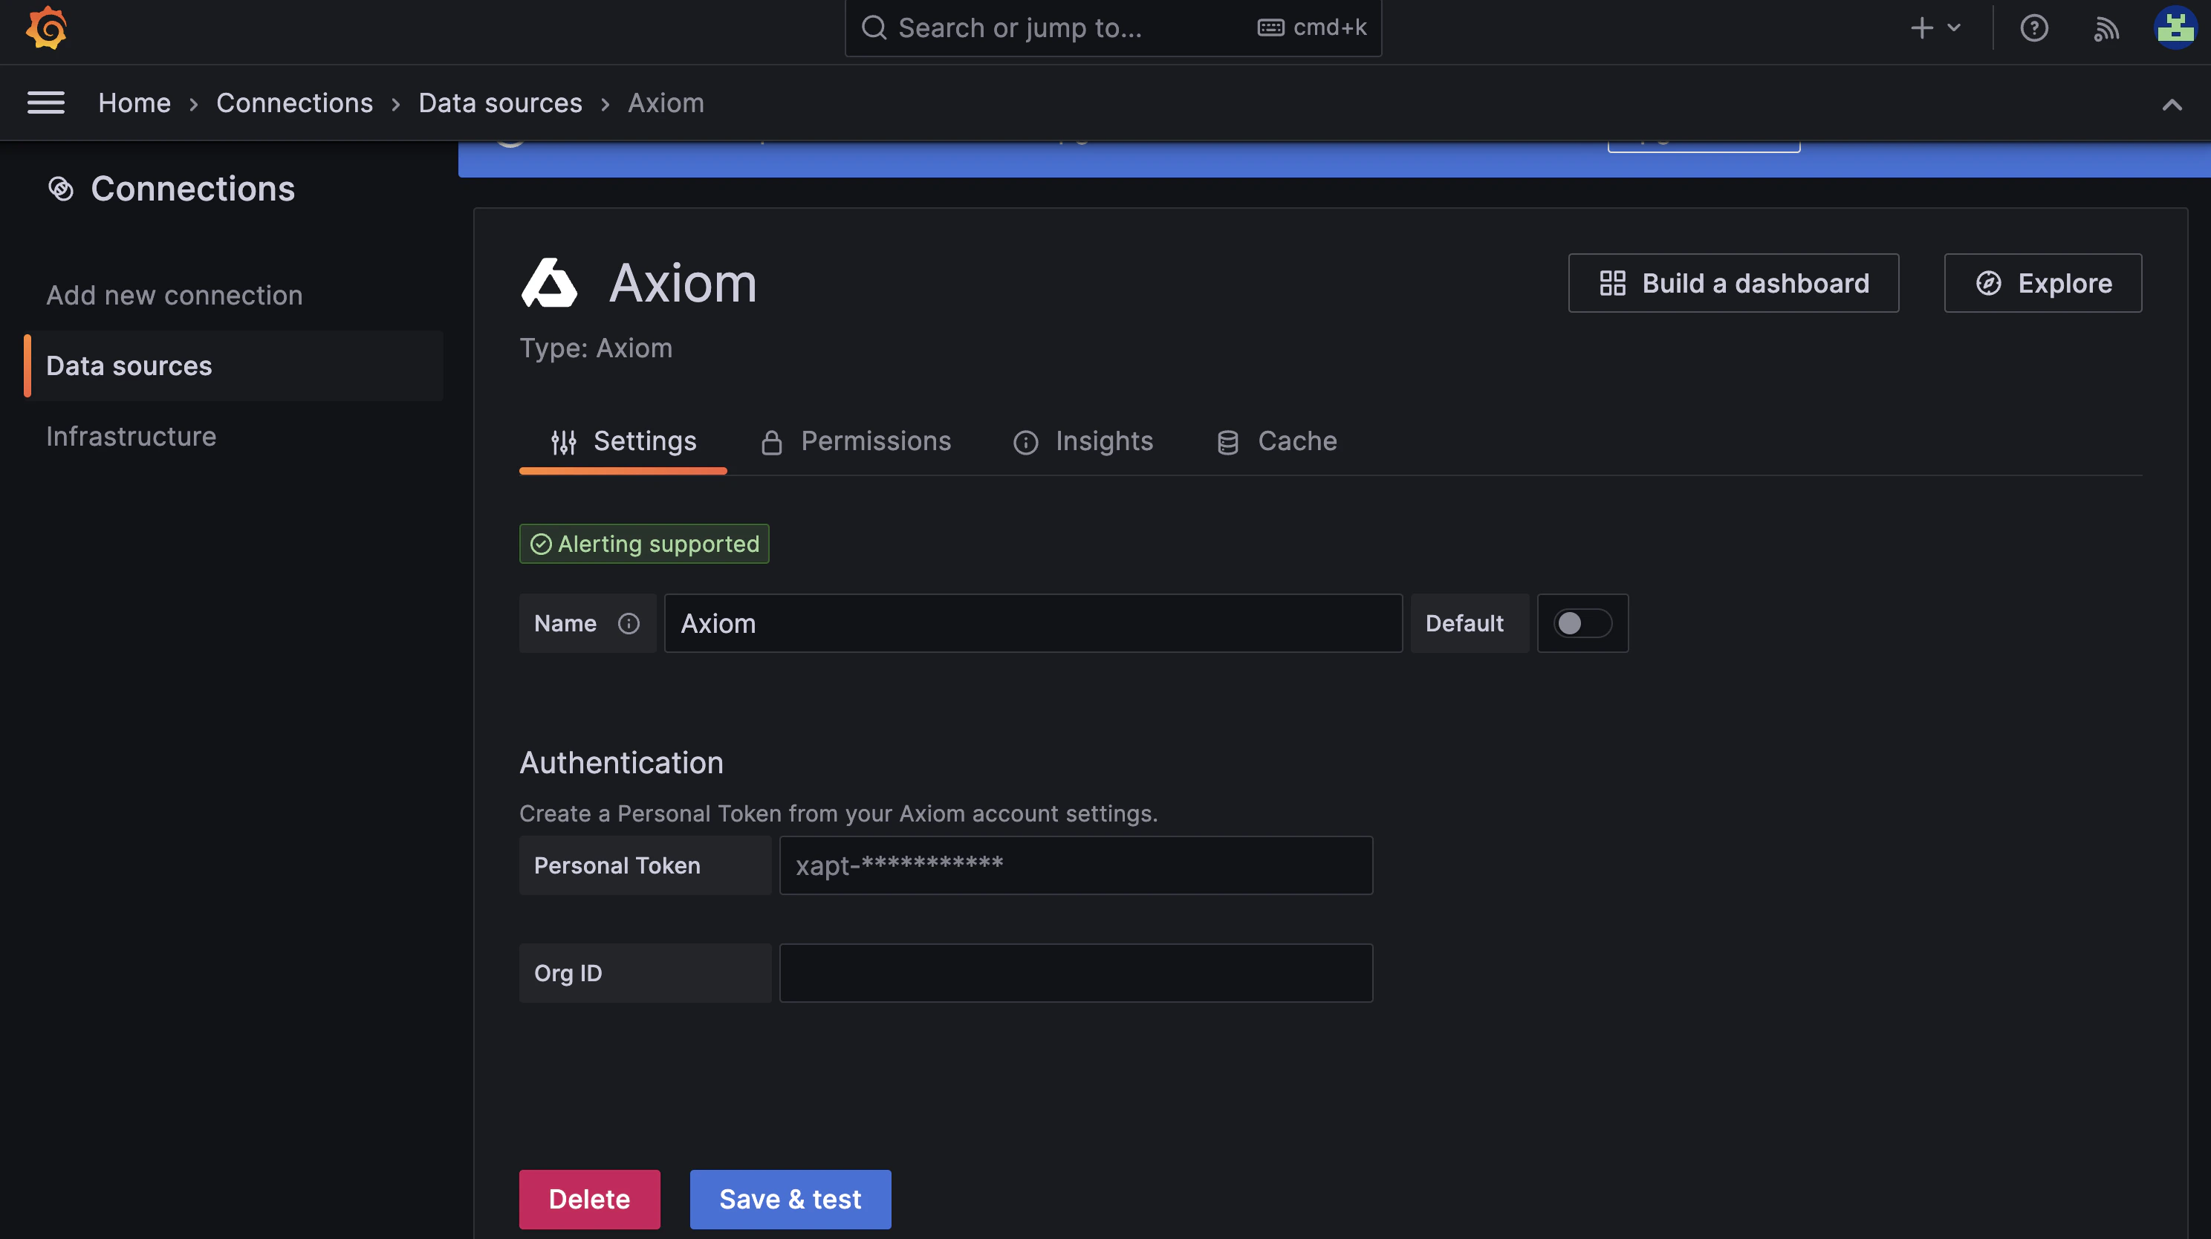
Task: Collapse the top bar with chevron
Action: coord(2172,105)
